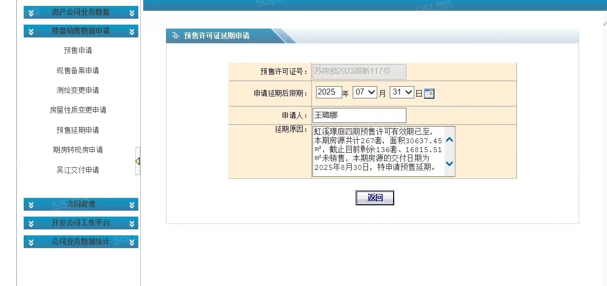
Task: Click the 返回 button
Action: tap(375, 198)
